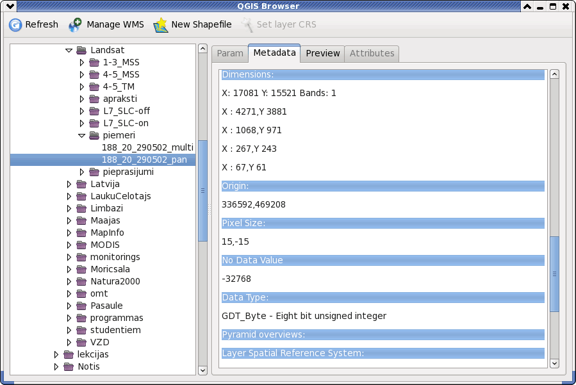Viewport: 576px width, 385px height.
Task: Click the New Shapefile label
Action: point(201,24)
